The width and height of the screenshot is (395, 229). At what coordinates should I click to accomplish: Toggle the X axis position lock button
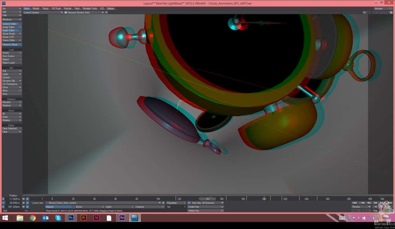tap(4, 199)
